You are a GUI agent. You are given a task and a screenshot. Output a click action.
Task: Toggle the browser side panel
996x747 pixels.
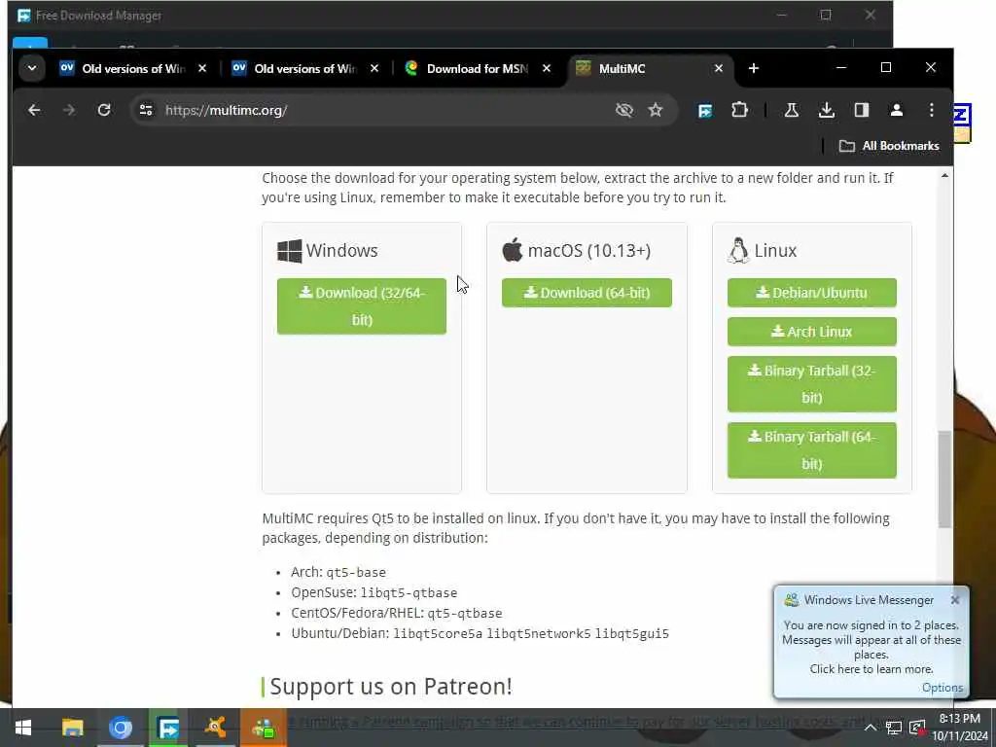pyautogui.click(x=862, y=110)
